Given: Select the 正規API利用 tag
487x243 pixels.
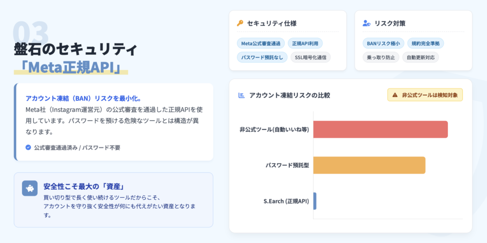Looking at the screenshot, I should click(x=305, y=43).
